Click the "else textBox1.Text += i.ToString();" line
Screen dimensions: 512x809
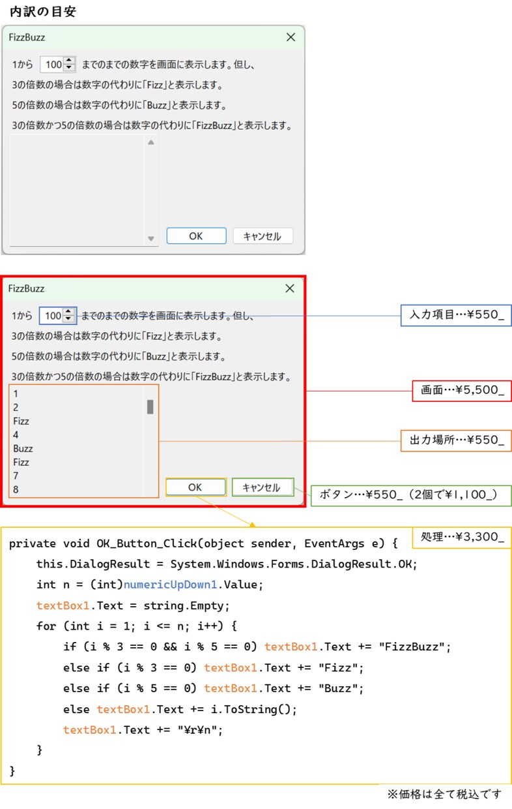coord(180,709)
